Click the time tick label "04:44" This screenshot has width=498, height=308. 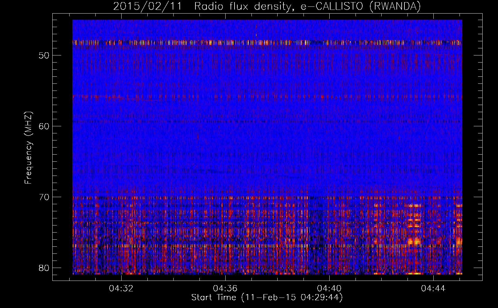[x=433, y=289]
